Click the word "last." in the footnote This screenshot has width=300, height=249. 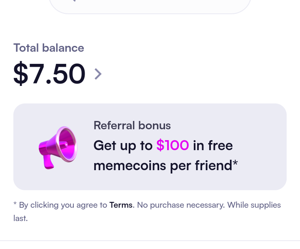[20, 219]
